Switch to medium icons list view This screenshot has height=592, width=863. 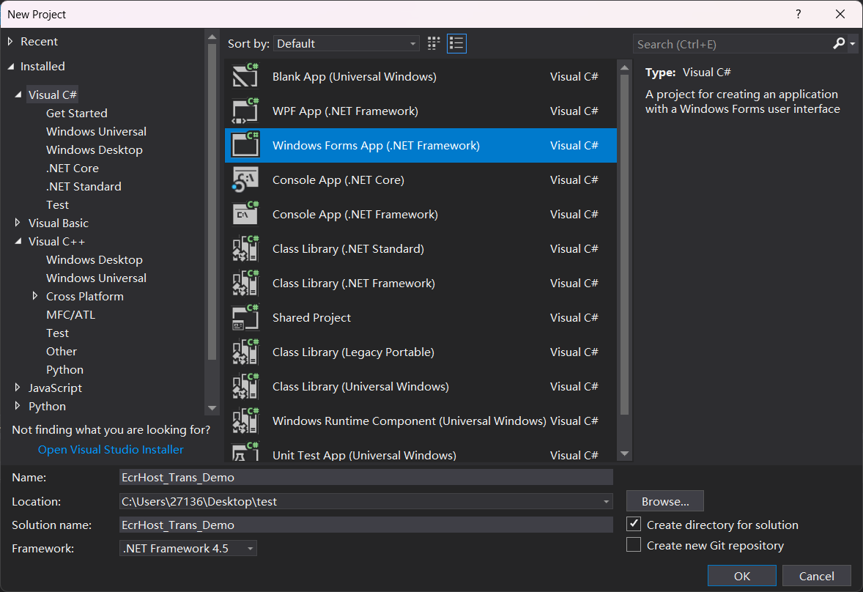point(456,43)
